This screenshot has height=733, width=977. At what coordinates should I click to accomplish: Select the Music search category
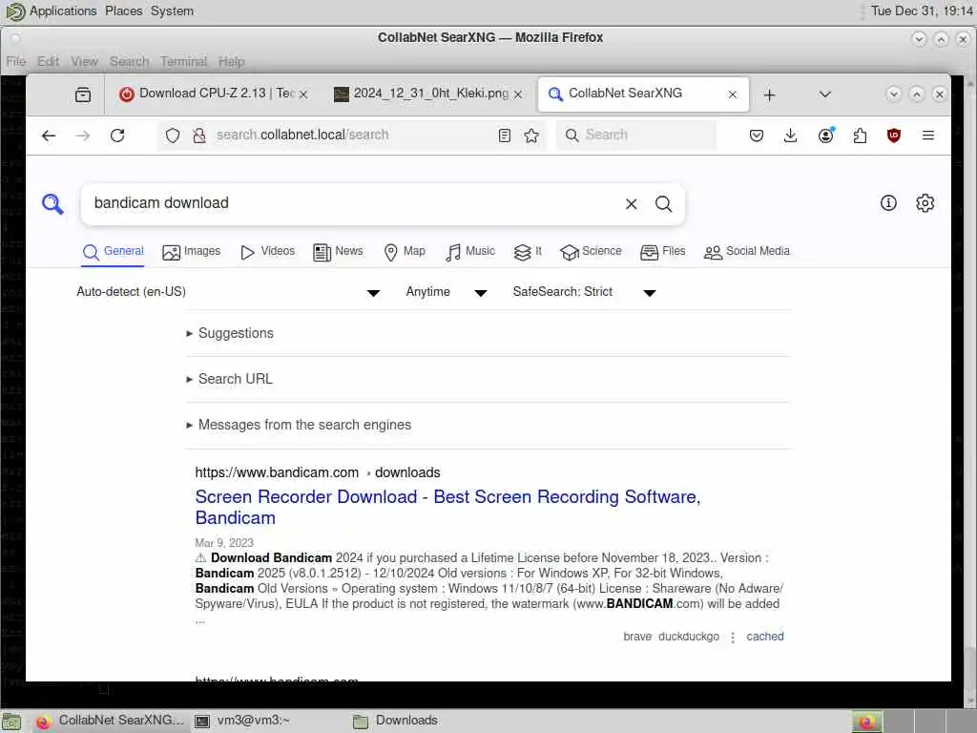(470, 251)
